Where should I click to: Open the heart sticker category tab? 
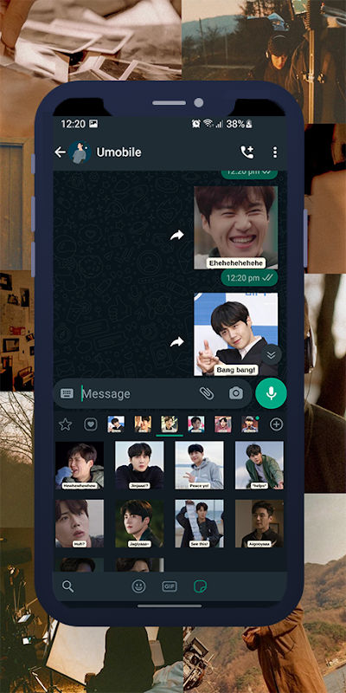click(x=91, y=424)
